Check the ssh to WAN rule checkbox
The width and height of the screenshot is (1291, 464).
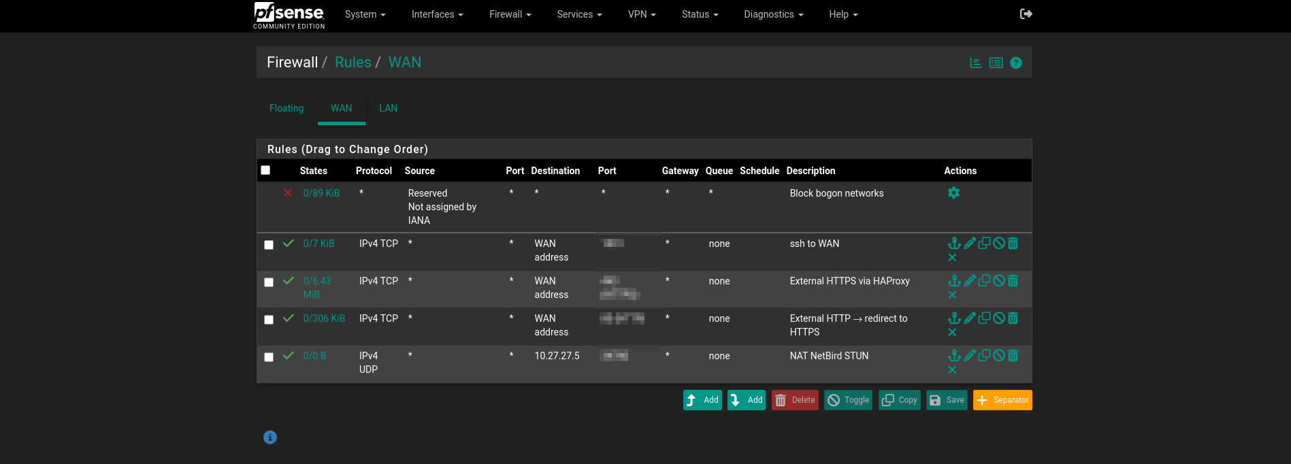click(269, 245)
